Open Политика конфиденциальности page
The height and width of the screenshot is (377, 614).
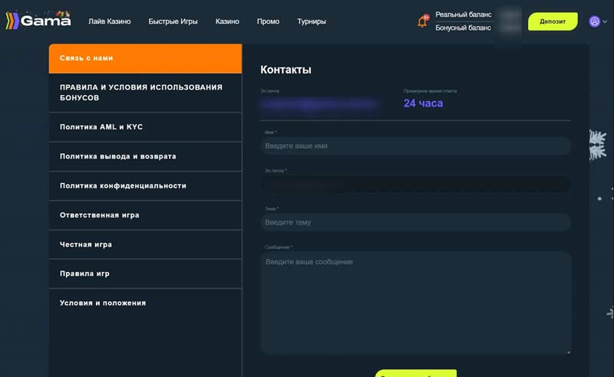coord(145,185)
